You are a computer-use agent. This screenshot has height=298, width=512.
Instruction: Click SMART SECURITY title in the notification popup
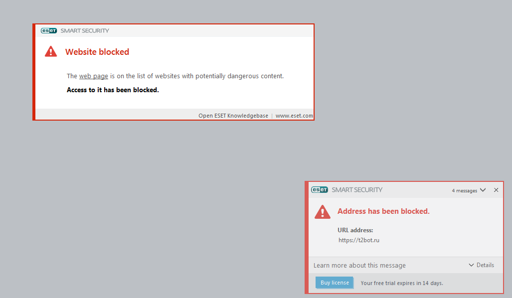357,190
